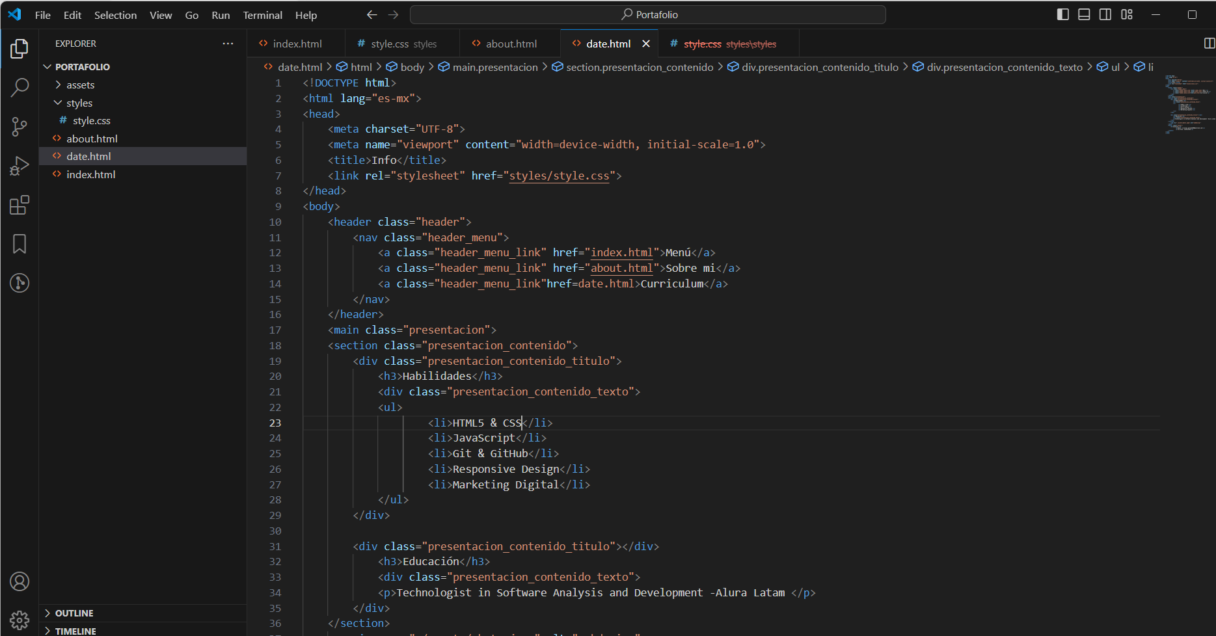
Task: Collapse the styles folder
Action: 142,103
